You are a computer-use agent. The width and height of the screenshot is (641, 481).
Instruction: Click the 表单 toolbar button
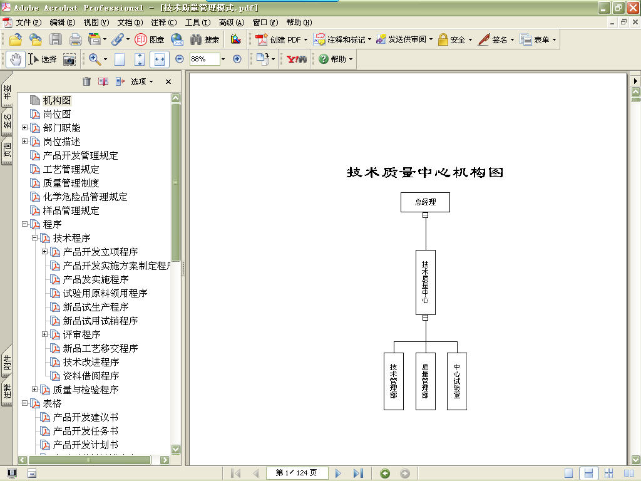[538, 39]
